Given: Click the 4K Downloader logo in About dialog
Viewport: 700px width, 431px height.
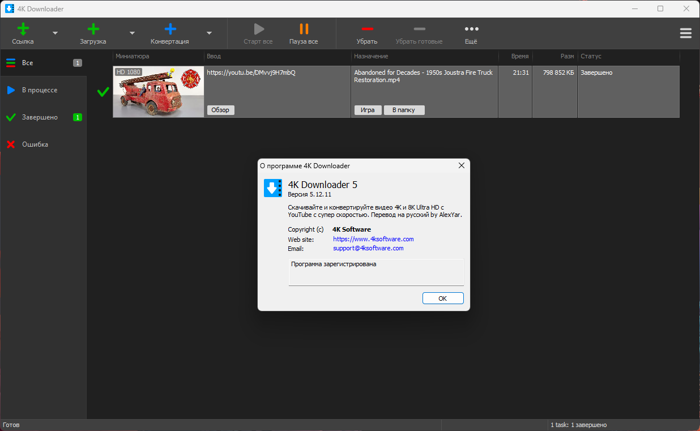Looking at the screenshot, I should click(x=273, y=188).
